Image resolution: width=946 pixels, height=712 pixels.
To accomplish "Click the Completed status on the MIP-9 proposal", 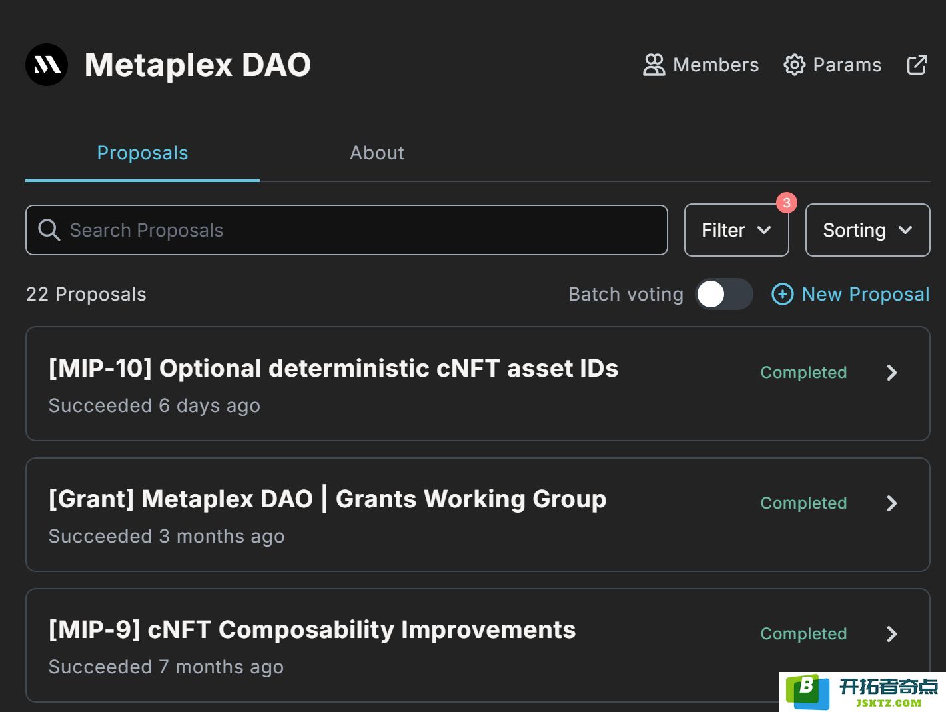I will [x=804, y=634].
